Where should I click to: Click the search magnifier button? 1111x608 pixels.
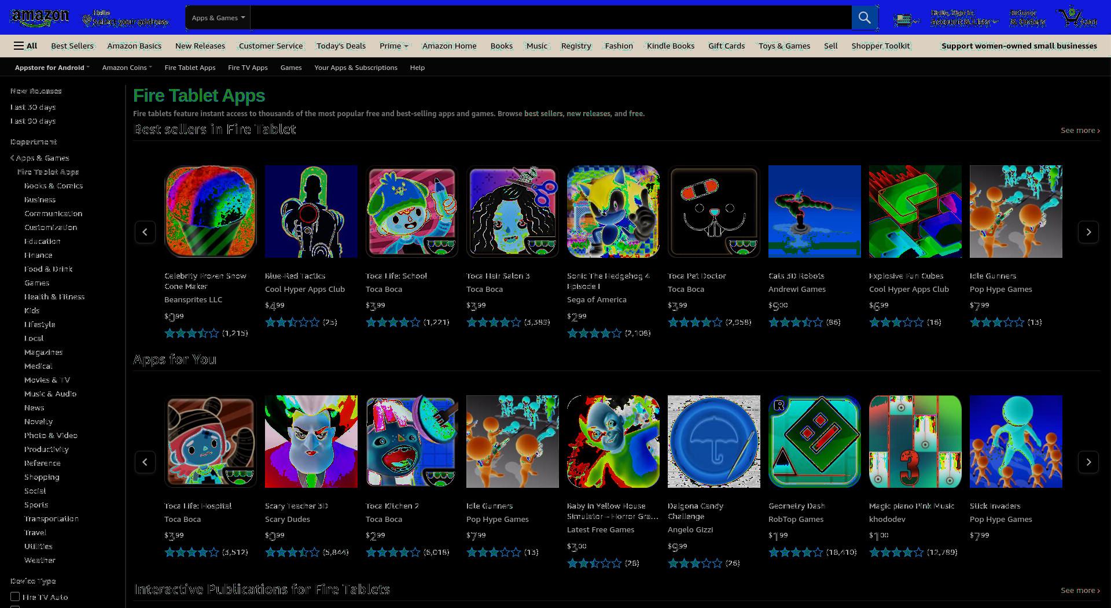[x=864, y=17]
